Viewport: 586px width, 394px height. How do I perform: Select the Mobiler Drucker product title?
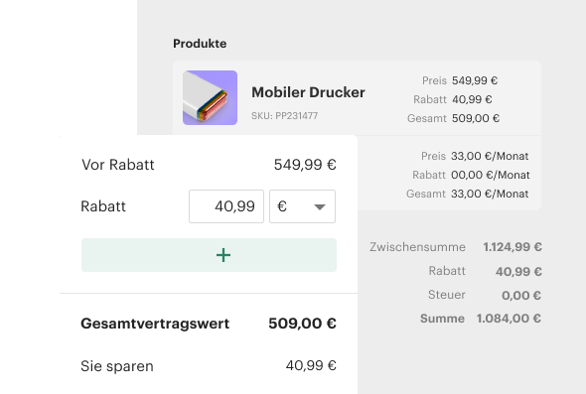pyautogui.click(x=308, y=92)
